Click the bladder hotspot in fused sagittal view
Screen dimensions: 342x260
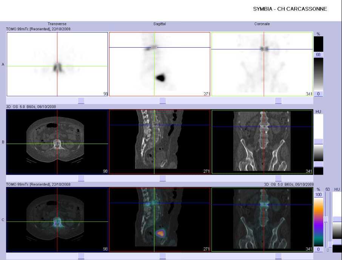[161, 234]
